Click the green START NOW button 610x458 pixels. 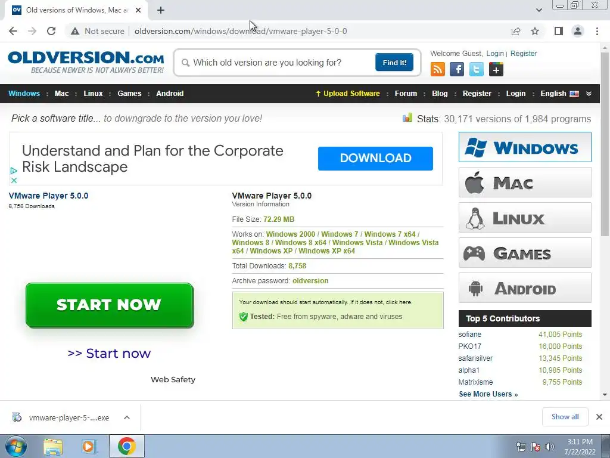(110, 305)
